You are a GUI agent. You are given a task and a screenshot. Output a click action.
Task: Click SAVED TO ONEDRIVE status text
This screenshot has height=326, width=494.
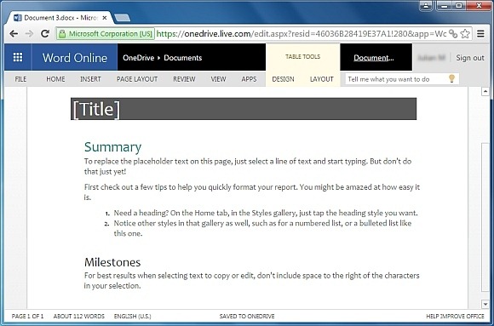[x=247, y=317]
